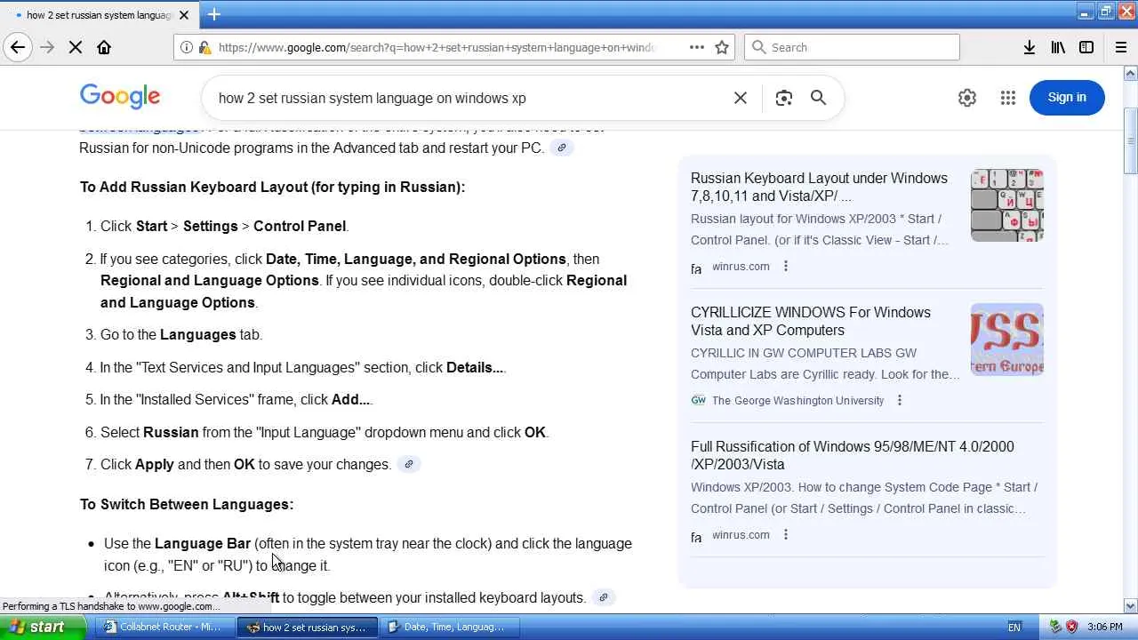
Task: Open the Google apps grid
Action: pyautogui.click(x=1007, y=98)
